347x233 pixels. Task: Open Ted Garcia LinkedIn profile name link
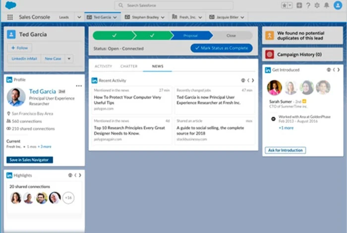tap(43, 91)
